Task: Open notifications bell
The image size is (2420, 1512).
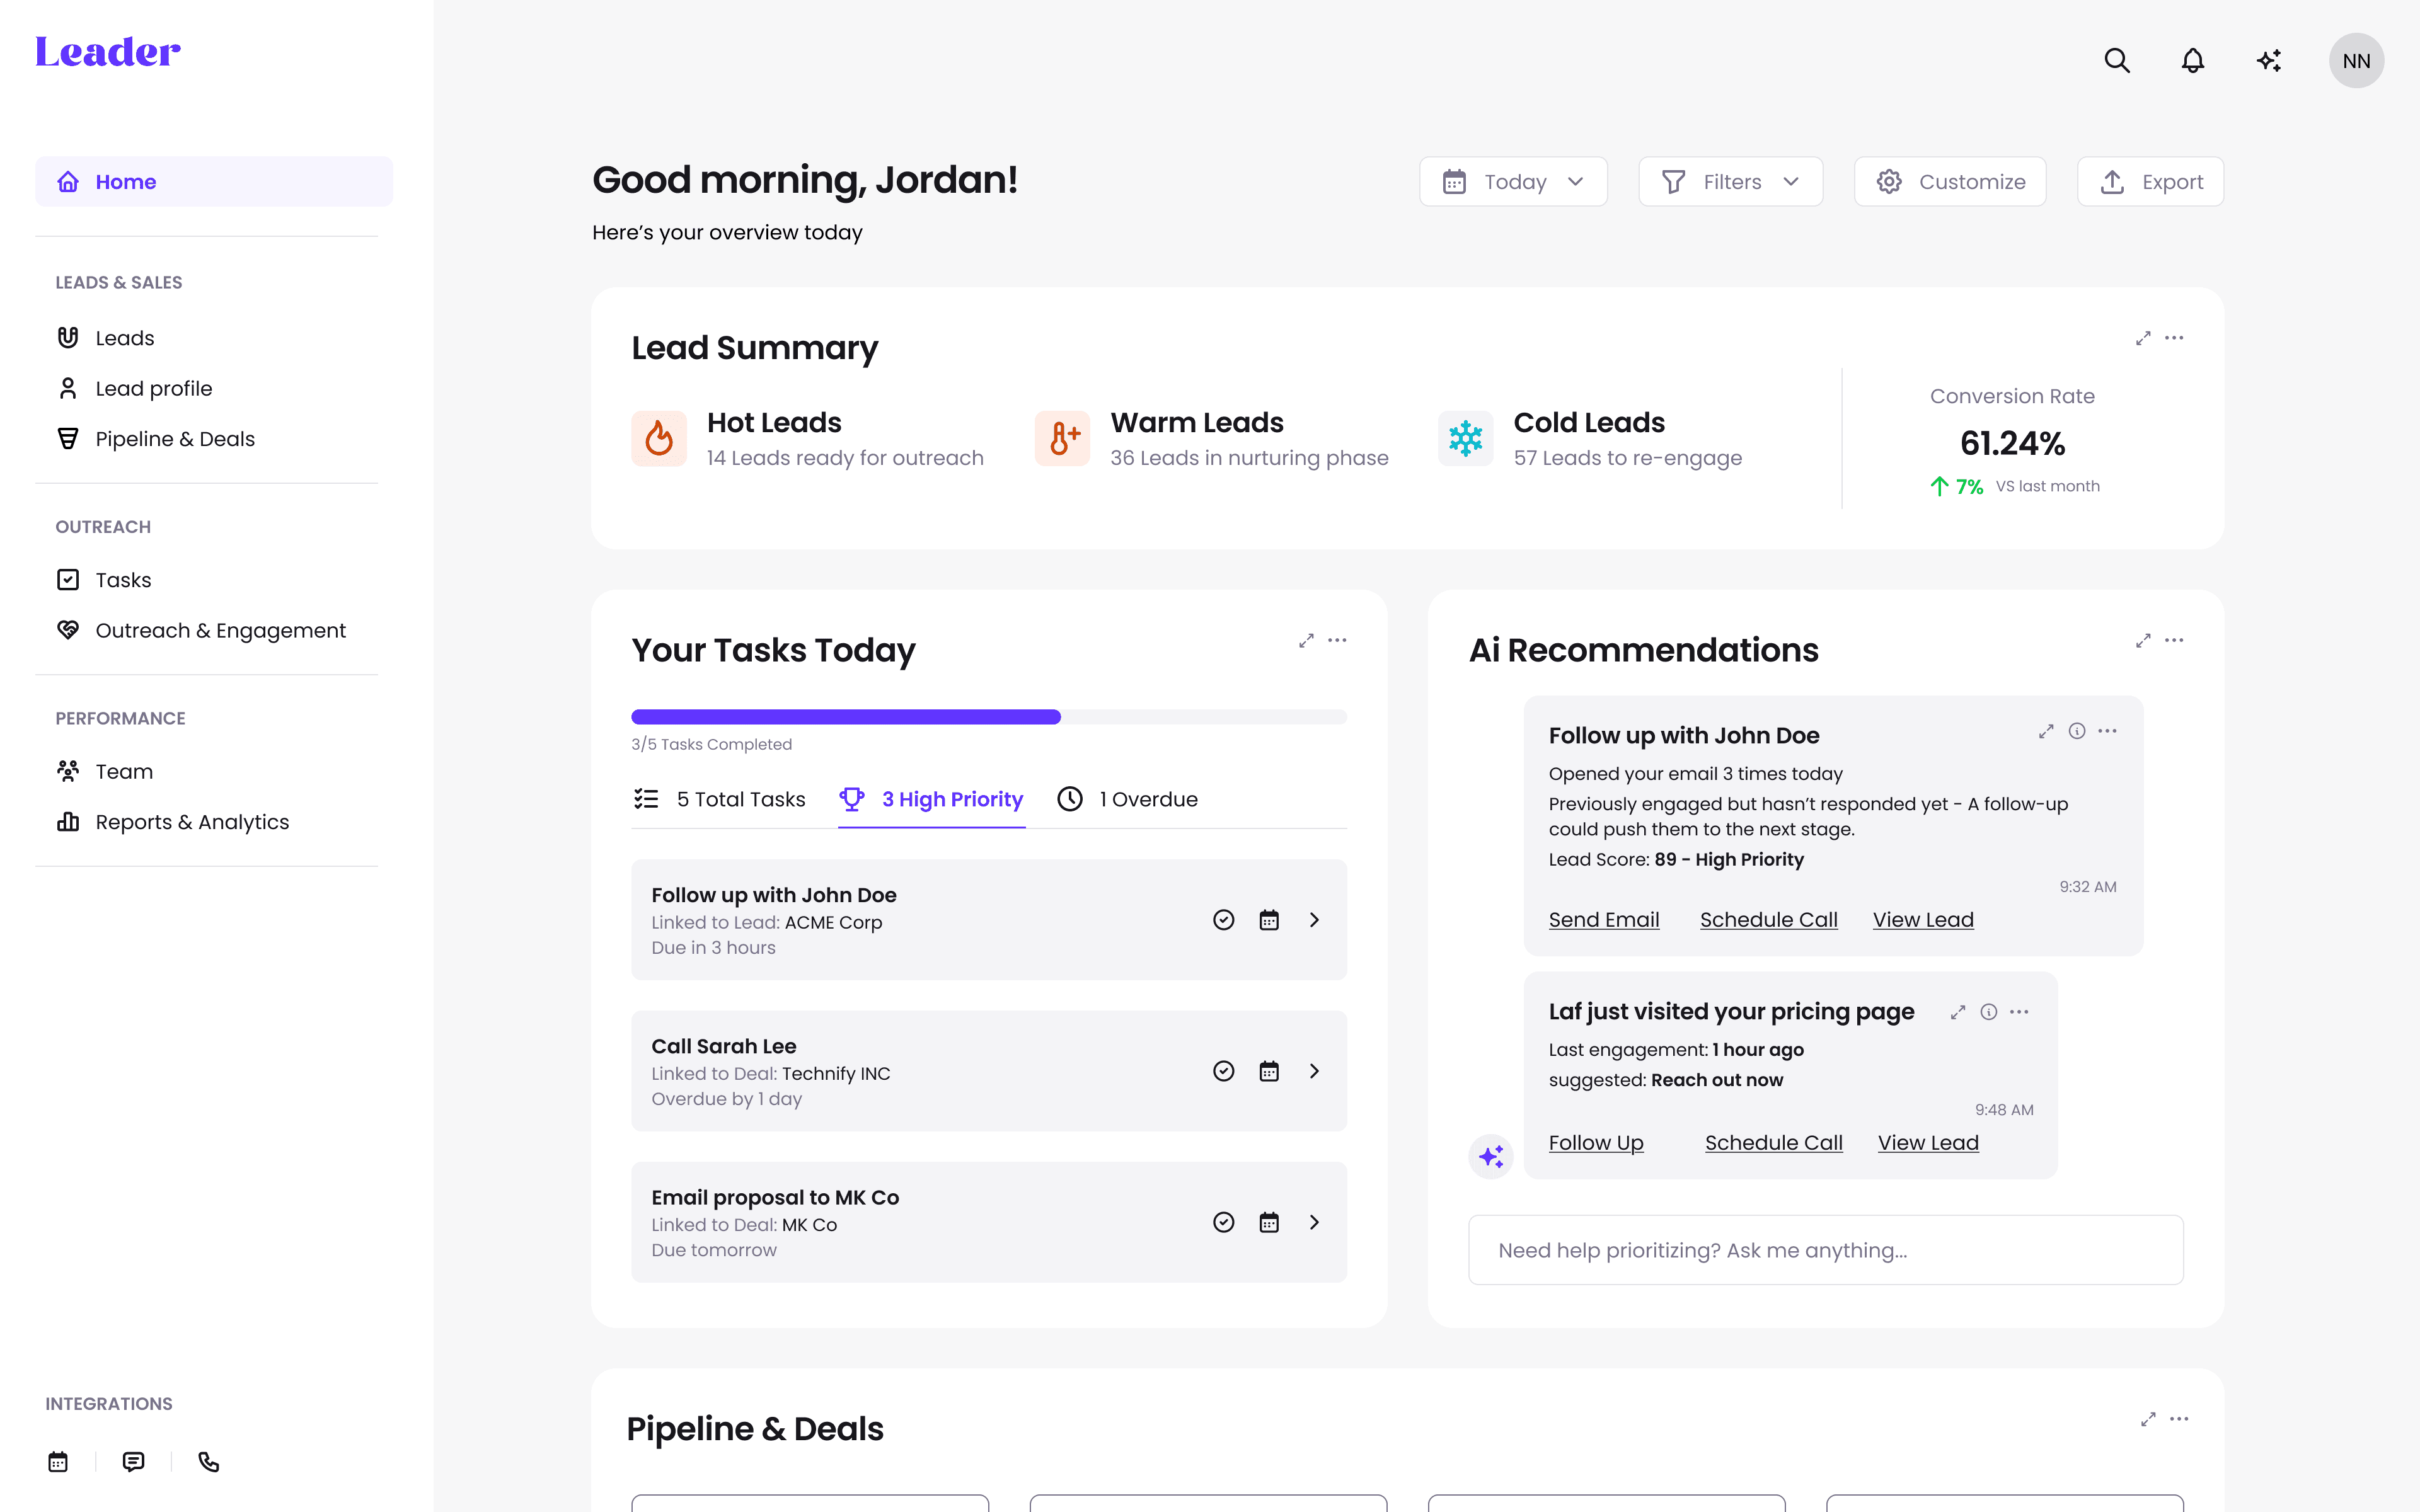Action: 2192,61
